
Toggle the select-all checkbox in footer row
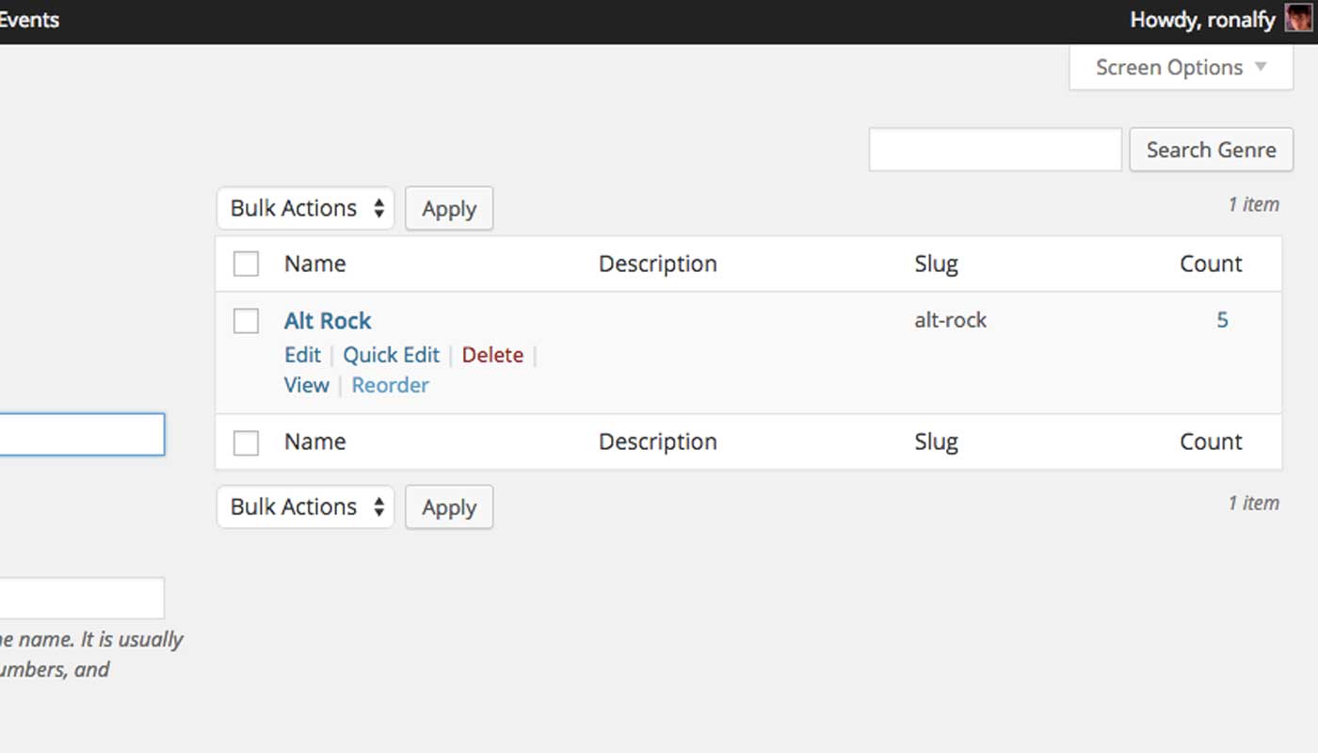(246, 441)
